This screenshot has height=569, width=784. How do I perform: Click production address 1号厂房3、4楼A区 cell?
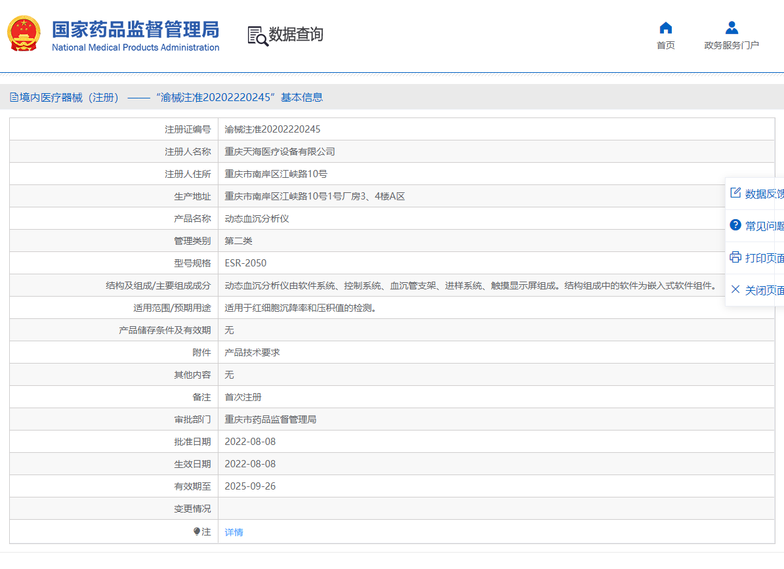314,196
